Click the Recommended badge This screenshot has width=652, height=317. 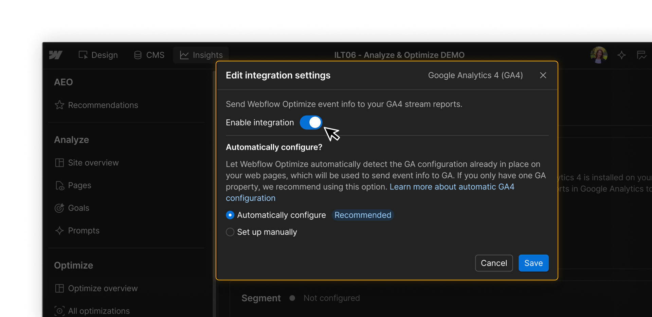(x=363, y=215)
